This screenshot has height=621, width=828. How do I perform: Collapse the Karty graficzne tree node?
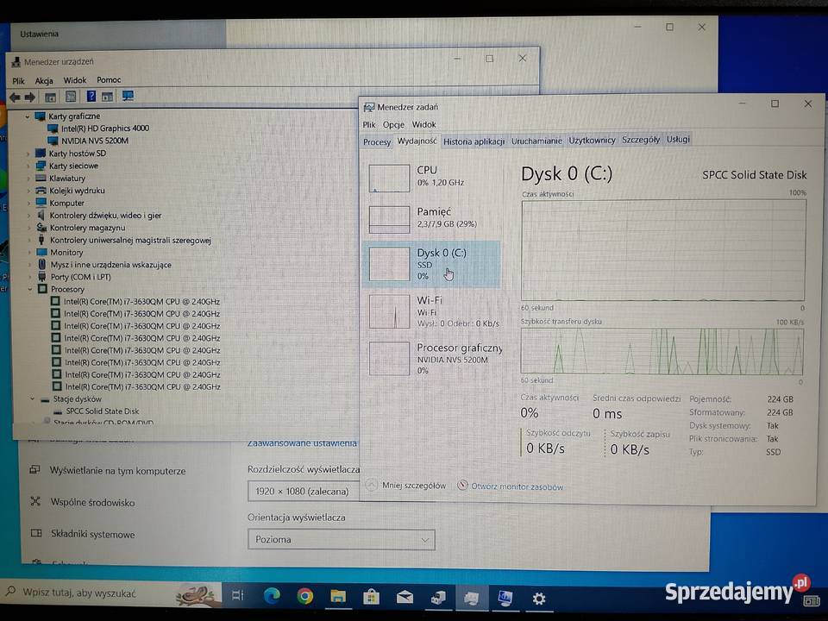tap(28, 115)
